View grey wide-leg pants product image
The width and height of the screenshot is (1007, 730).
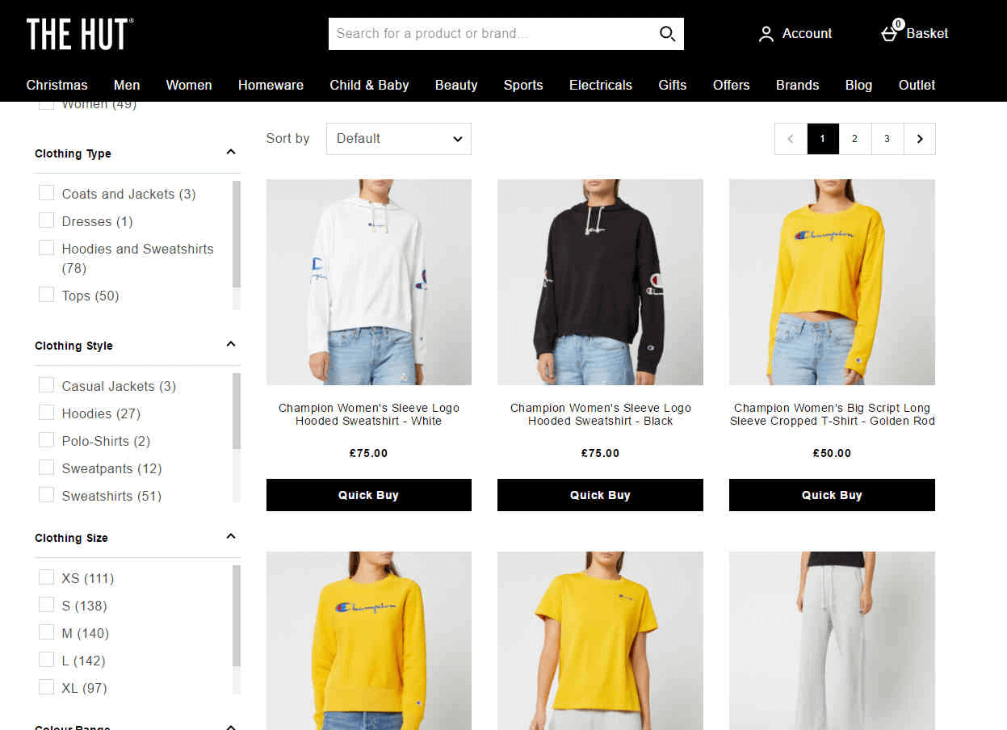coord(832,640)
